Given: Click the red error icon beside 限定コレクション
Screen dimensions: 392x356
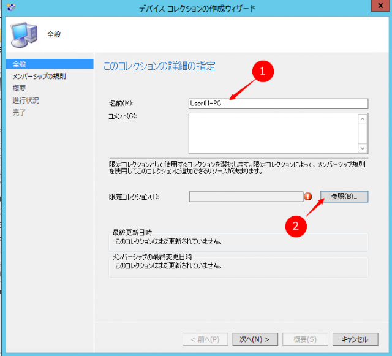Looking at the screenshot, I should point(308,197).
